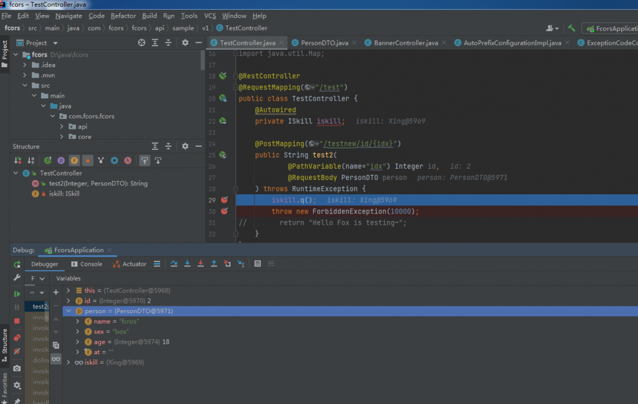Screen dimensions: 638x404
Task: Switch to BannerController.java tab
Action: pyautogui.click(x=406, y=43)
